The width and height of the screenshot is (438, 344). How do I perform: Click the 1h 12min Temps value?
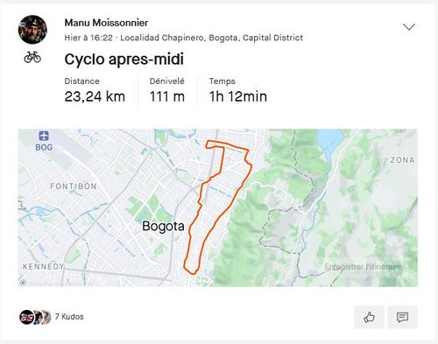point(238,96)
